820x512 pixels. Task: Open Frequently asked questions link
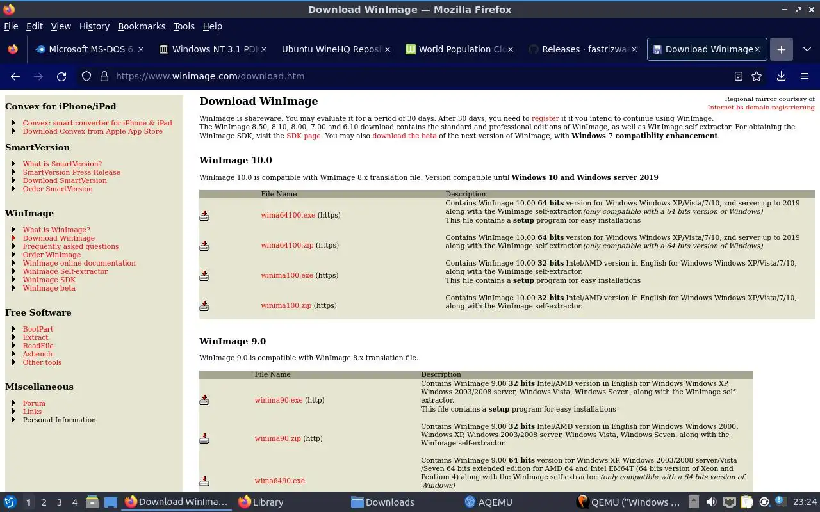point(70,246)
